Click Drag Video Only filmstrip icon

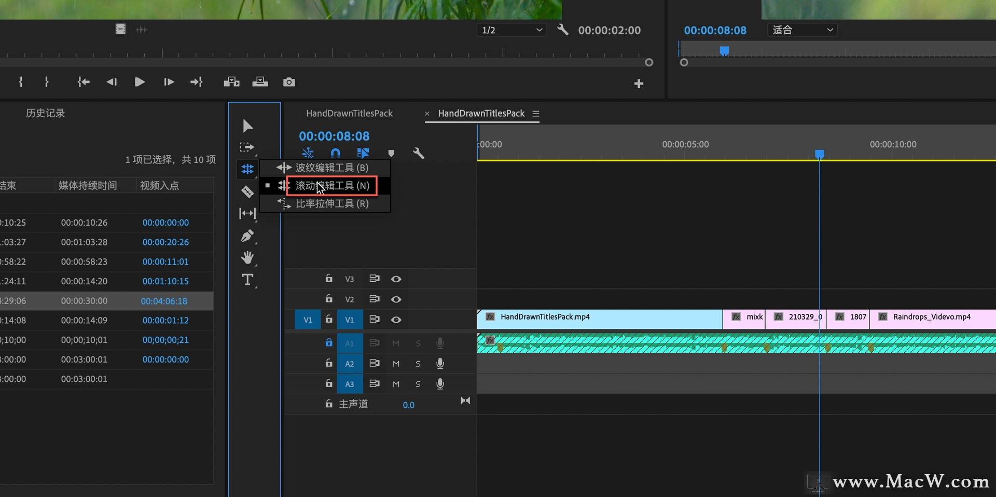tap(120, 29)
